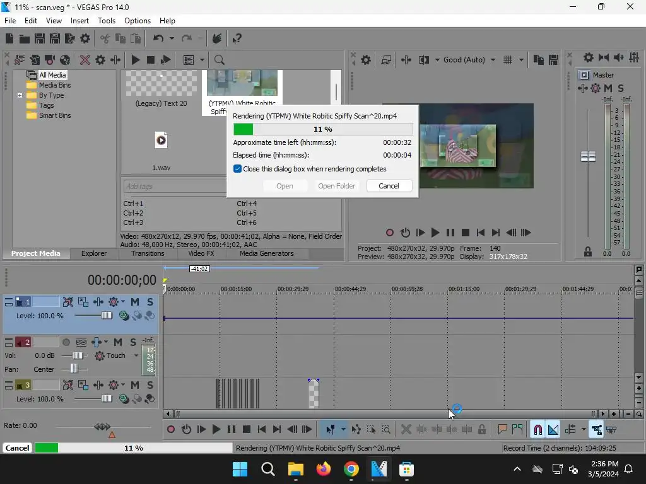Viewport: 646px width, 484px height.
Task: Click the What's This help icon
Action: (x=237, y=38)
